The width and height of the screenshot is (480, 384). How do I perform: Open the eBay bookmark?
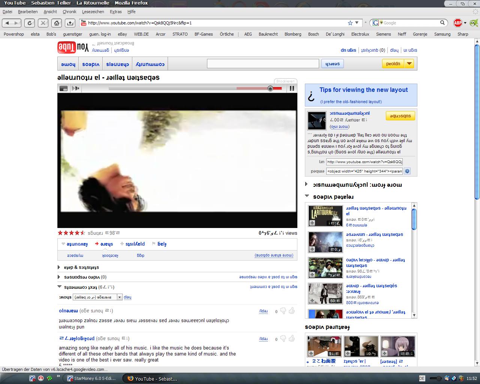[122, 34]
